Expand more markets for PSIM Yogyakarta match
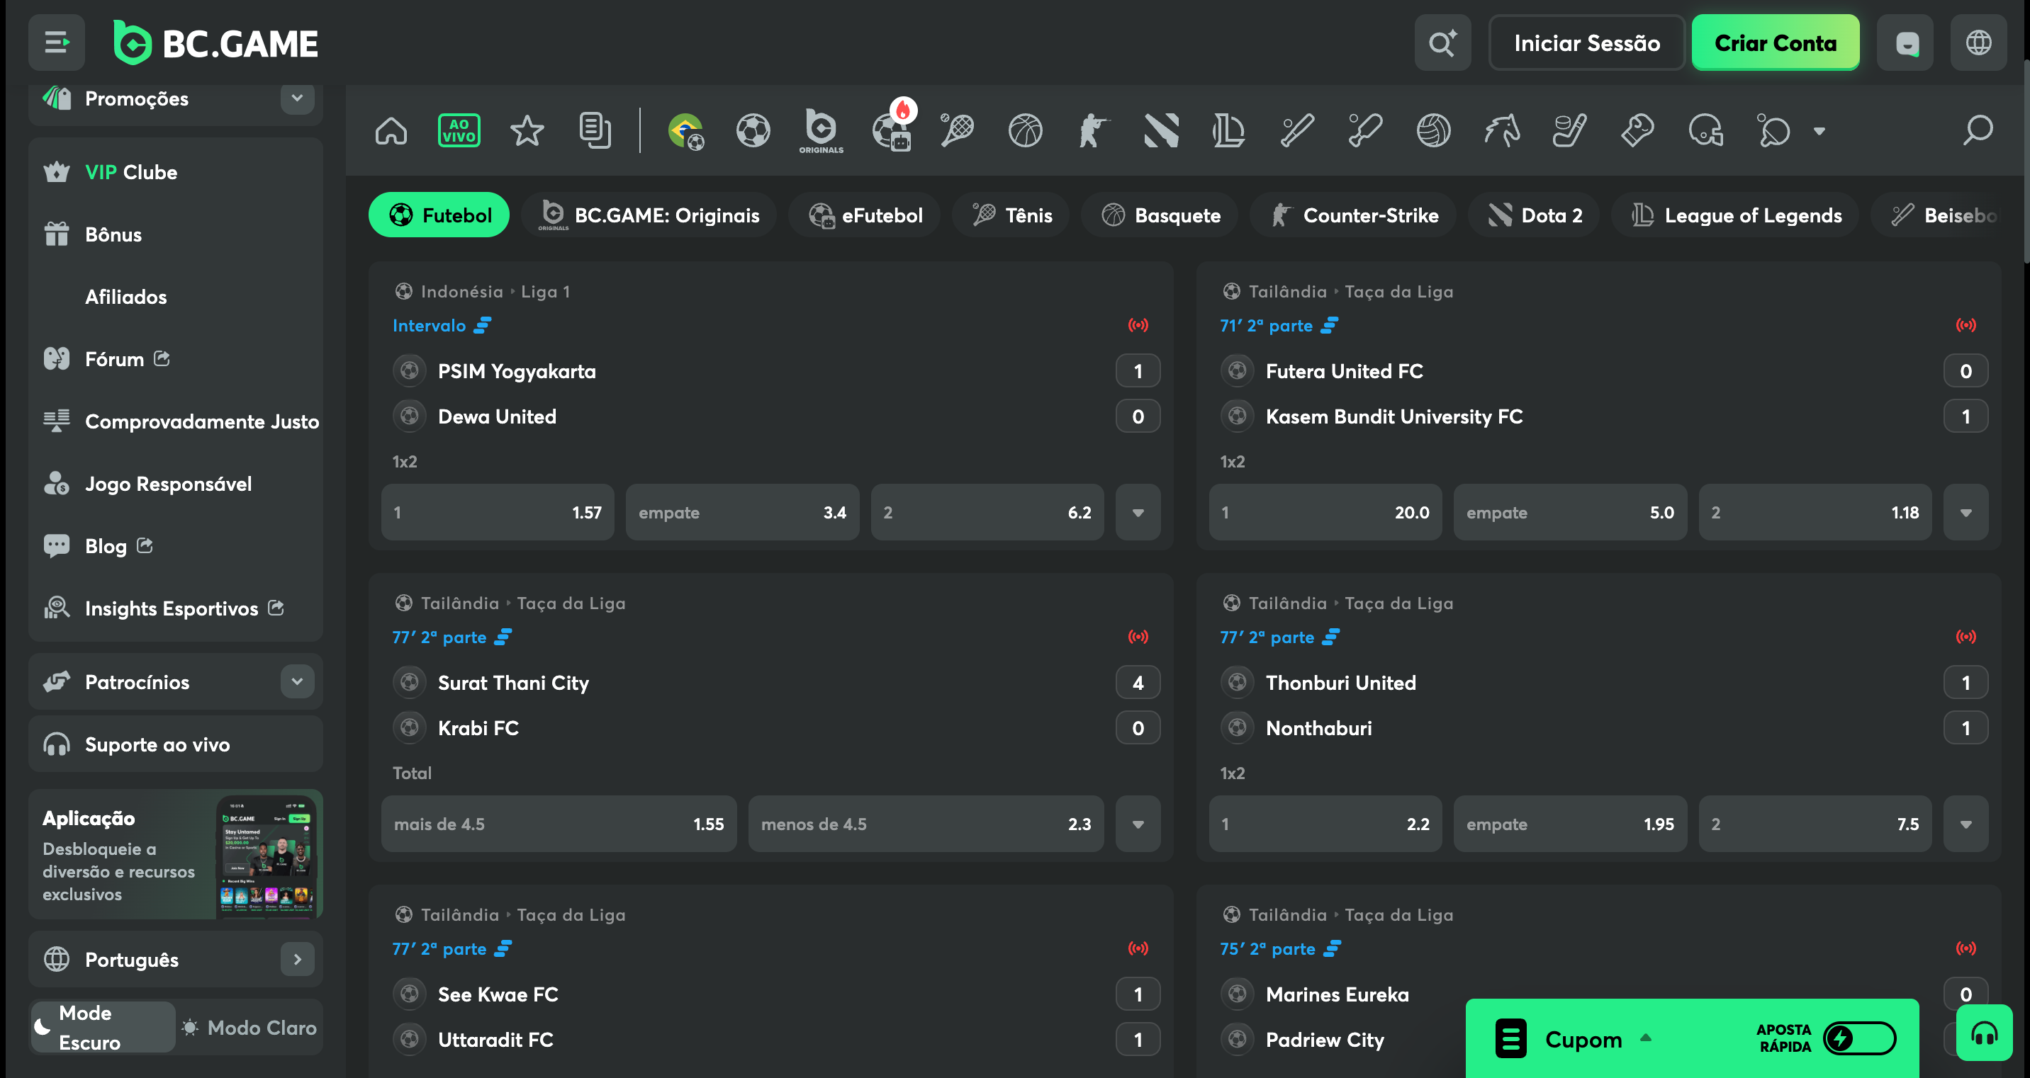 click(1138, 513)
